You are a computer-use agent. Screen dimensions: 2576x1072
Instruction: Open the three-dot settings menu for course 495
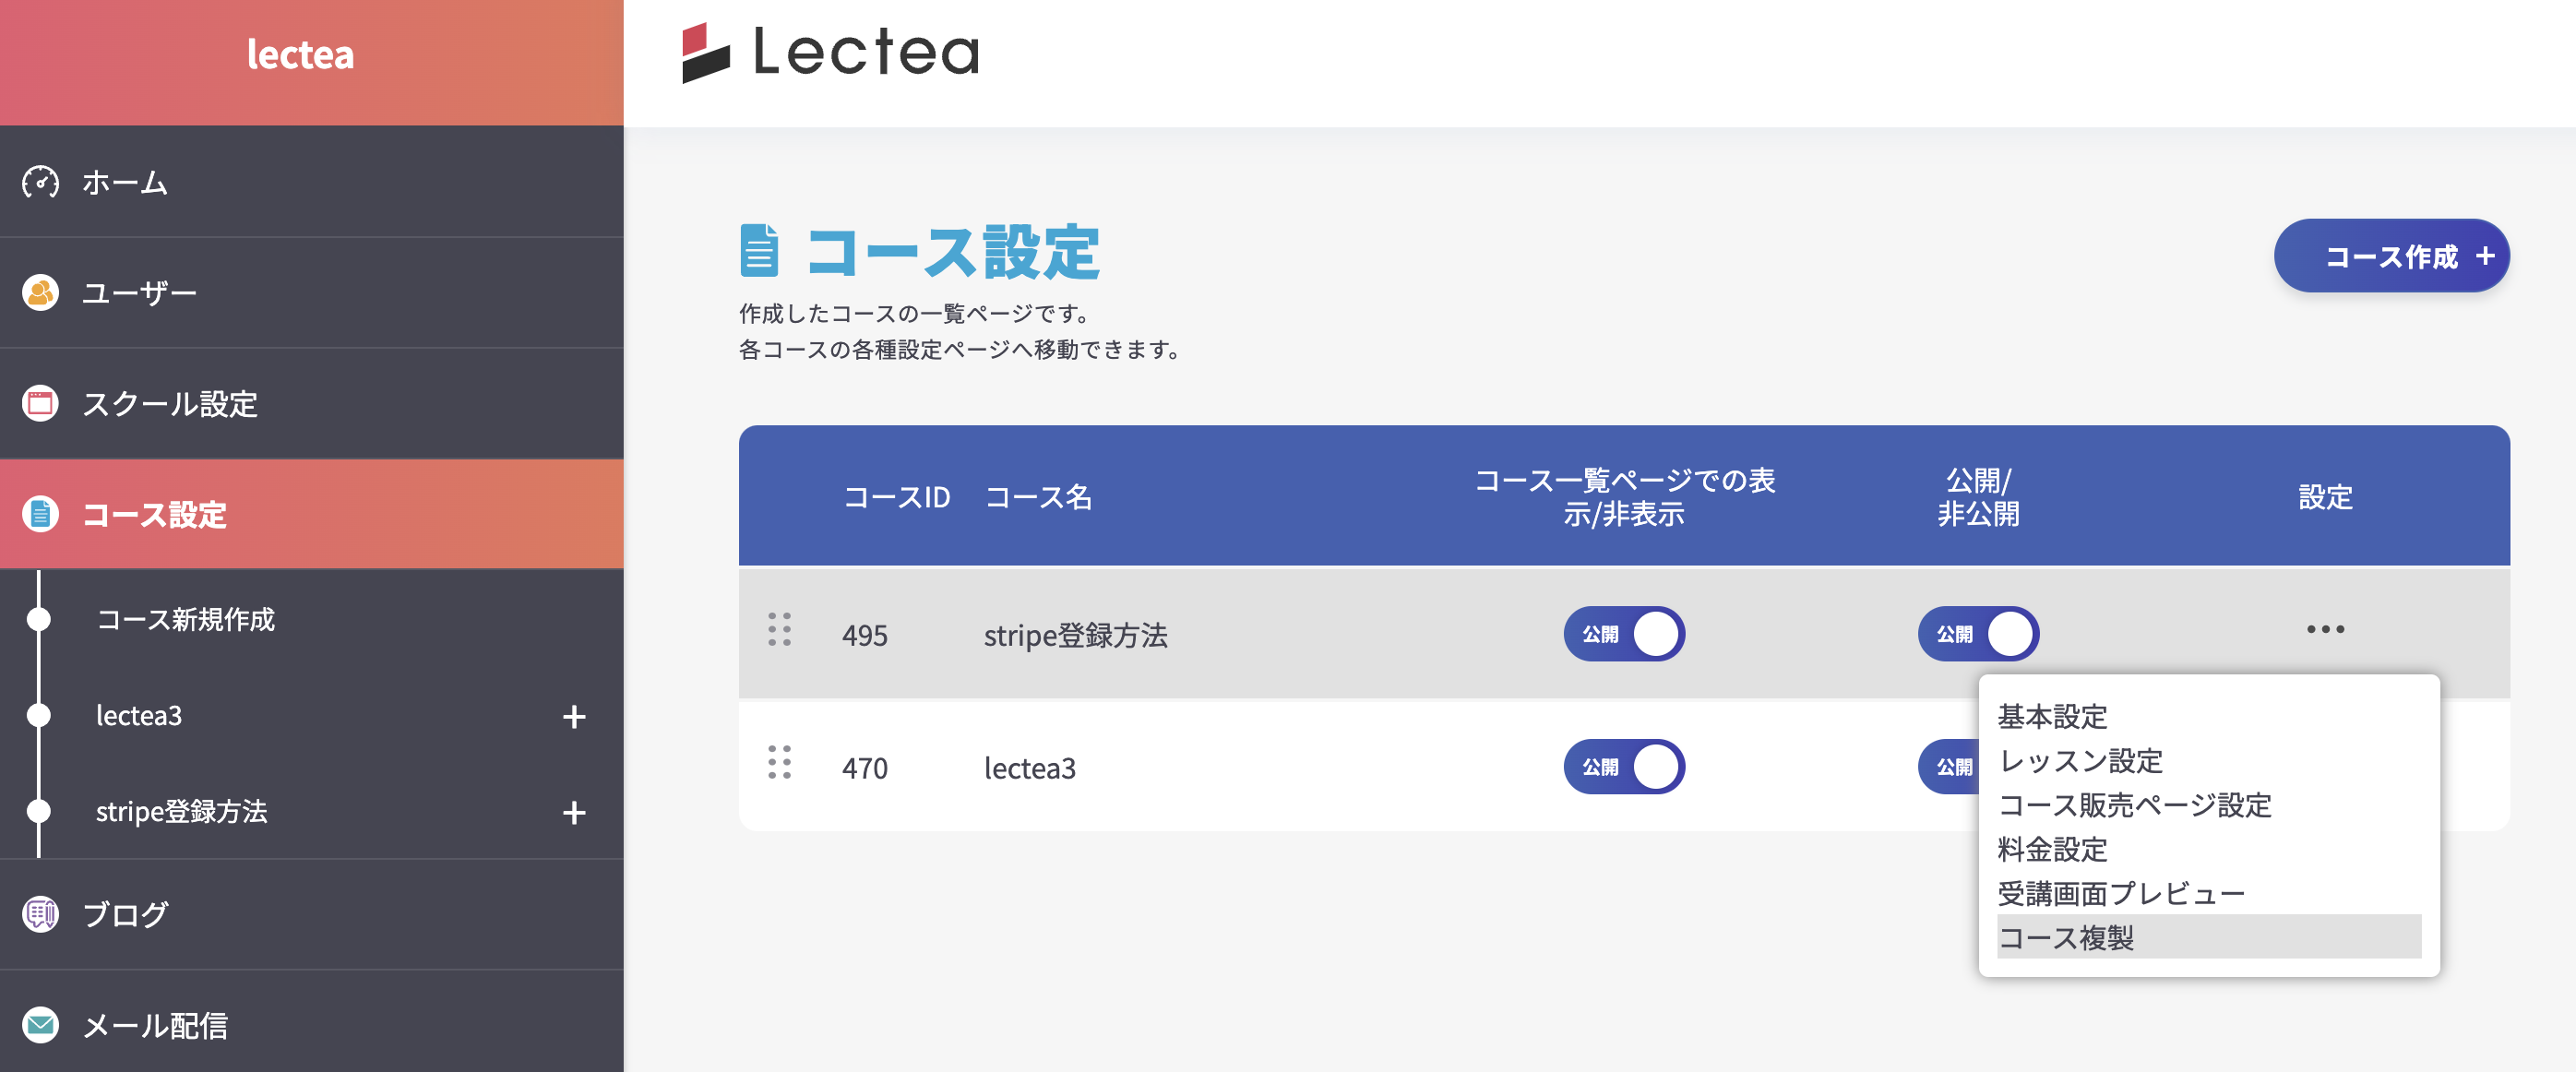click(x=2325, y=630)
